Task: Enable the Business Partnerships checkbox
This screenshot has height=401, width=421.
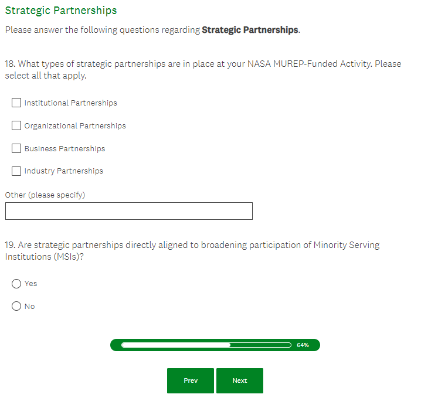Action: click(x=17, y=148)
